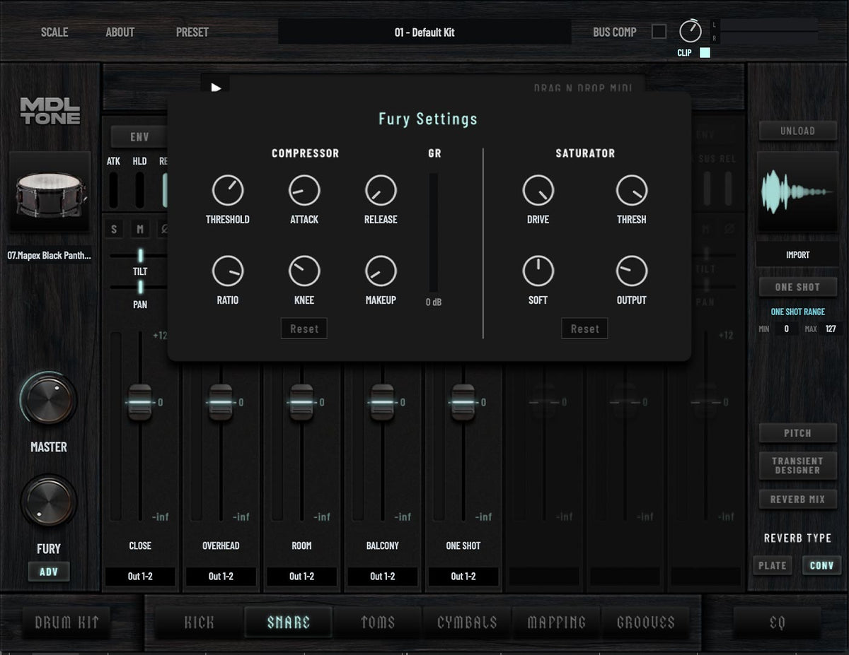Adjust the compressor KNEE knob

(304, 271)
